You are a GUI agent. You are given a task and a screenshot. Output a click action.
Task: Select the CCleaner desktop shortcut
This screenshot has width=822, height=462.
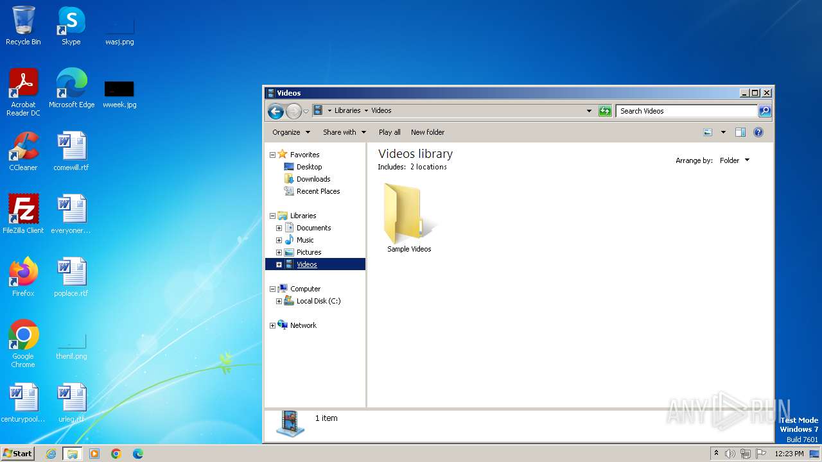[23, 151]
